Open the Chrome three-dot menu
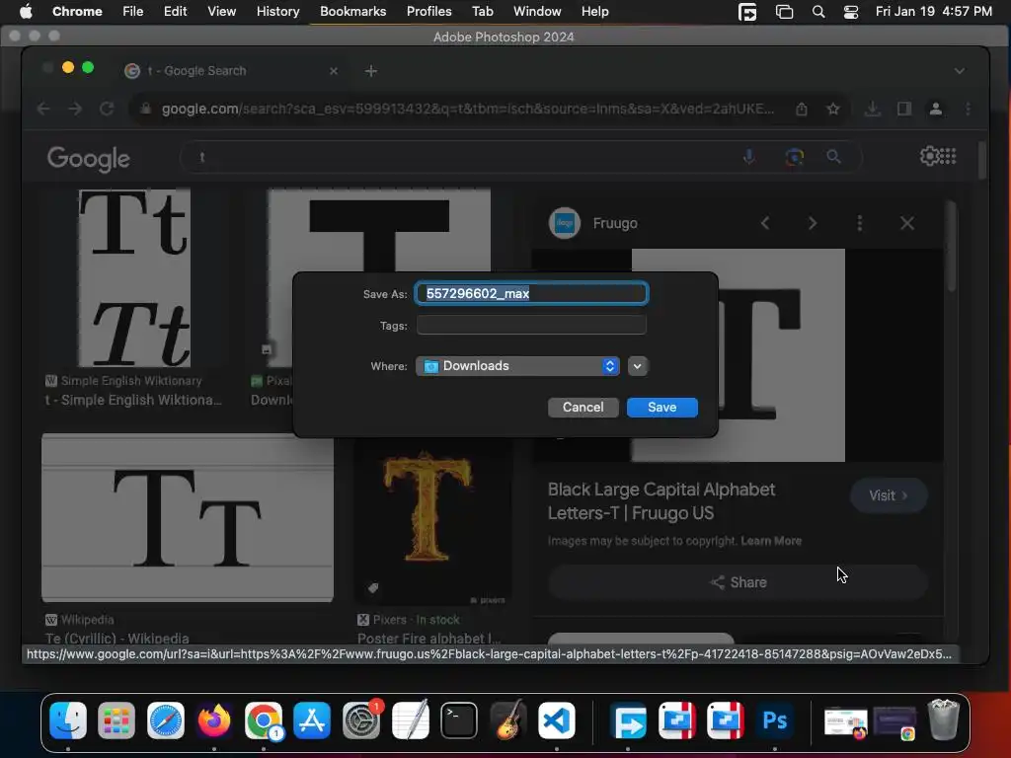The image size is (1011, 758). pyautogui.click(x=968, y=109)
